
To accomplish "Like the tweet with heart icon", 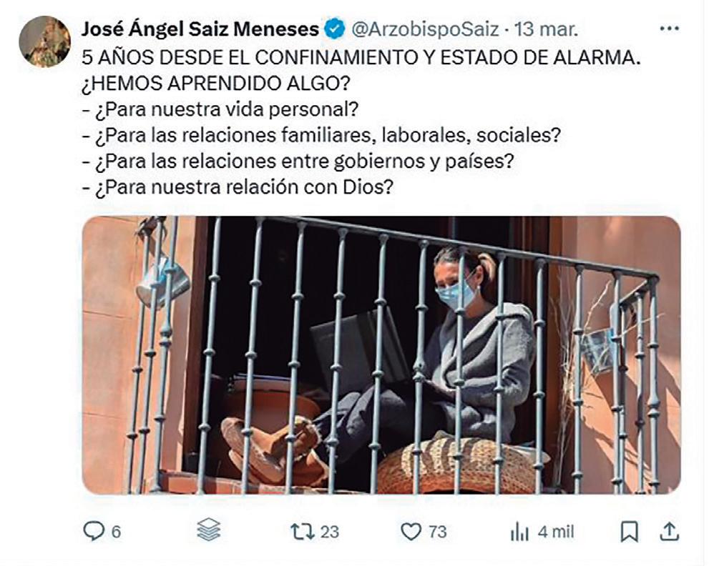I will click(x=411, y=532).
